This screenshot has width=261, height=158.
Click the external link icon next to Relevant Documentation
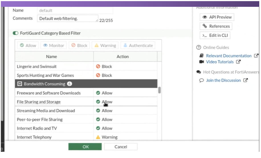(256, 56)
